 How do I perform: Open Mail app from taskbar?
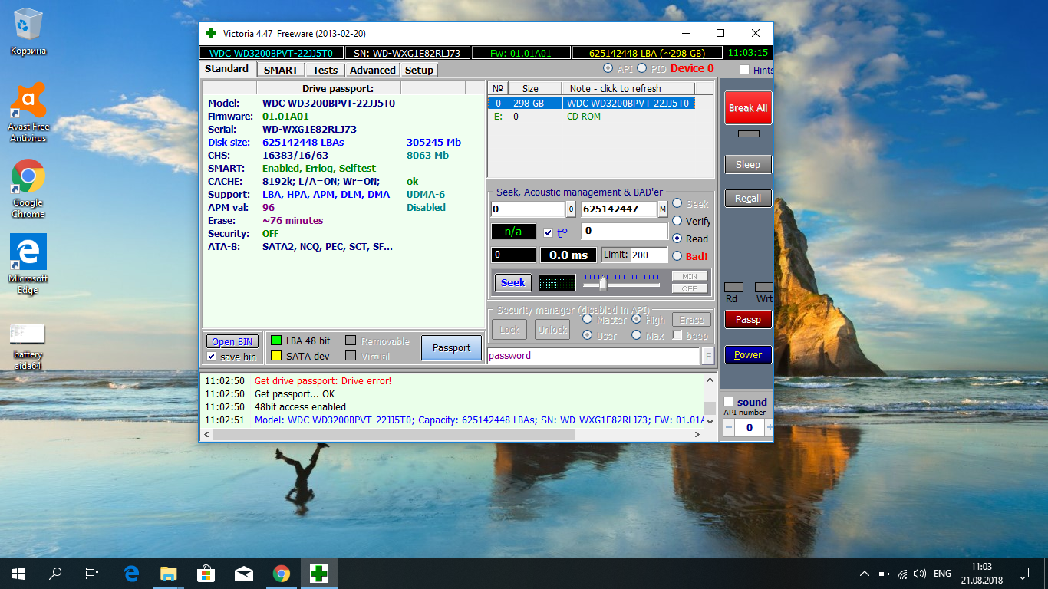(x=243, y=573)
